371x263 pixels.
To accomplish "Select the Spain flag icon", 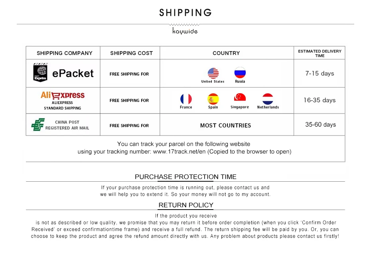I will [213, 99].
